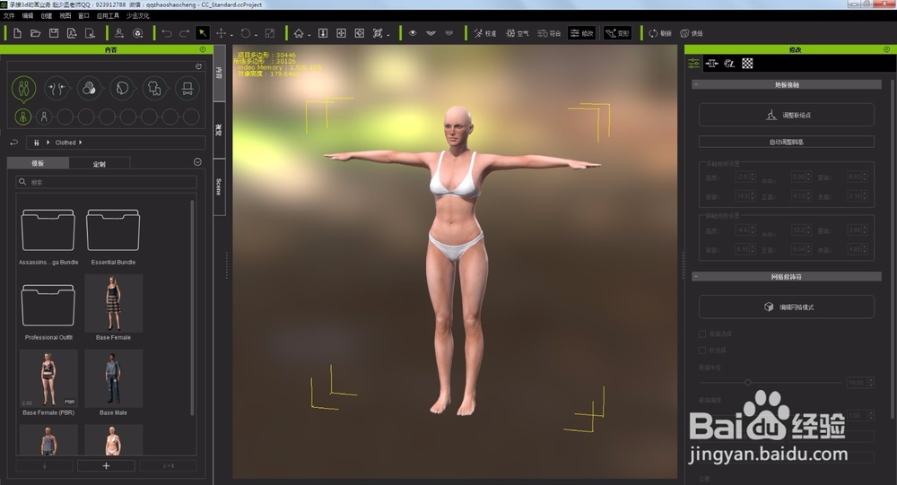The height and width of the screenshot is (485, 897).
Task: Open dropdown arrow beside rotate tool
Action: [x=256, y=35]
